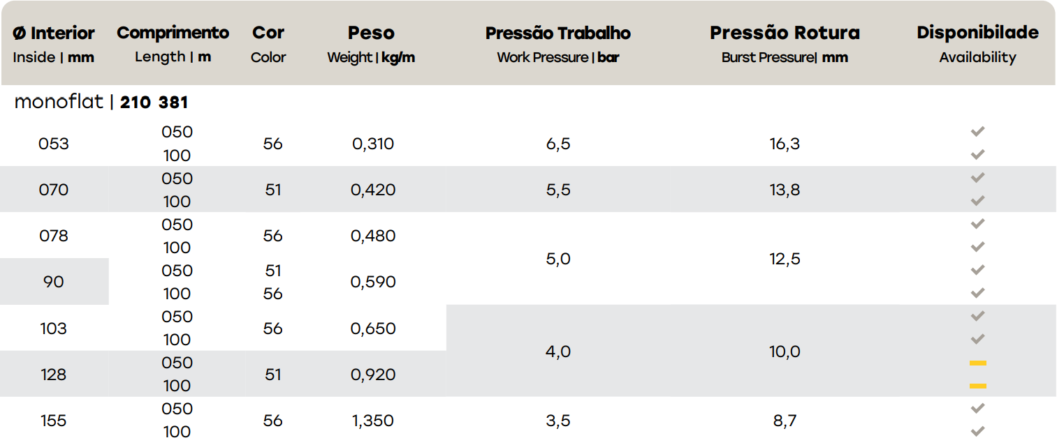The image size is (1057, 445).
Task: Click the second availability checkmark for 070
Action: [x=977, y=201]
